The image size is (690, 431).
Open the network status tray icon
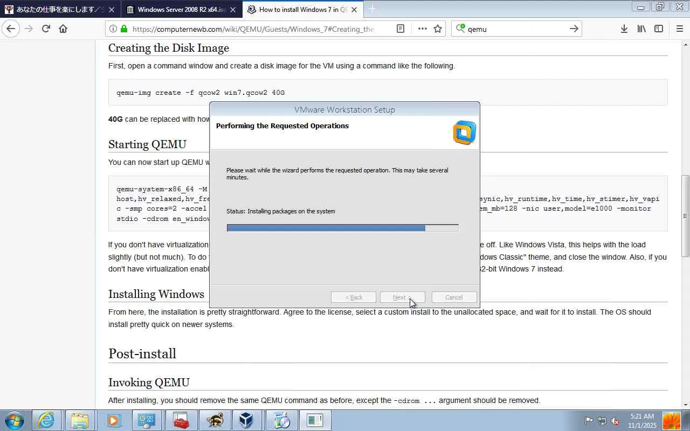point(602,421)
